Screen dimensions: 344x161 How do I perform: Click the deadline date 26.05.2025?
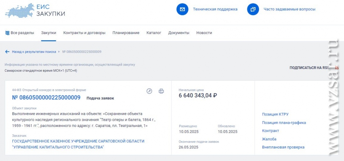coord(188,147)
